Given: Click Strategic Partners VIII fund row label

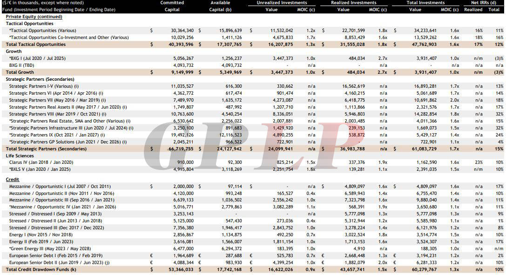Looking at the screenshot, I should [x=57, y=114].
